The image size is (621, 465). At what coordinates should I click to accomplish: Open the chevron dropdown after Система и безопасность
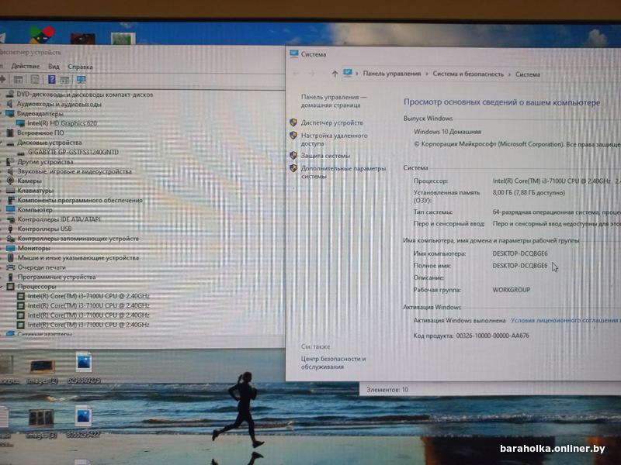[x=510, y=74]
